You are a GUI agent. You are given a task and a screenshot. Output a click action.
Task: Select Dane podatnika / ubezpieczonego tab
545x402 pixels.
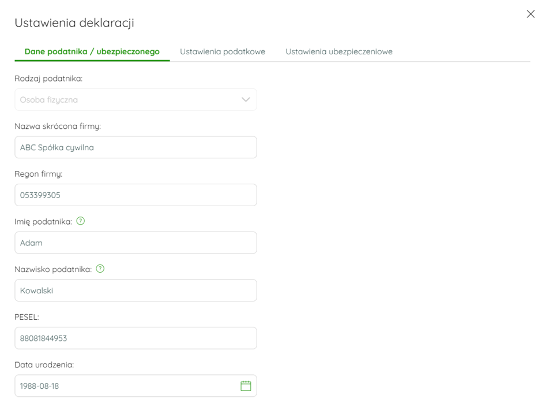point(92,51)
